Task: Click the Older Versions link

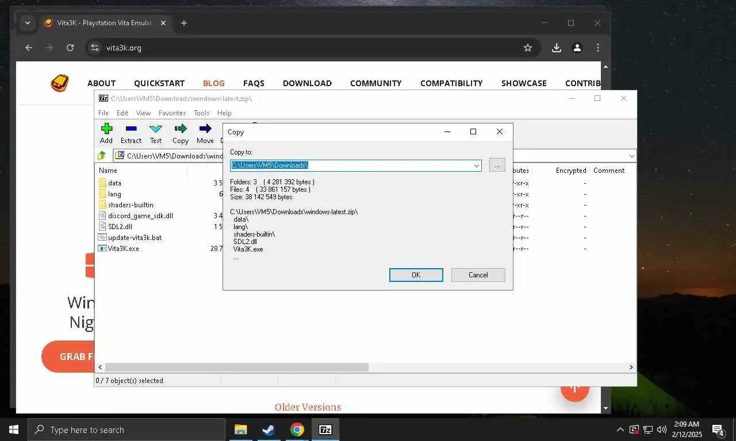Action: pyautogui.click(x=308, y=407)
